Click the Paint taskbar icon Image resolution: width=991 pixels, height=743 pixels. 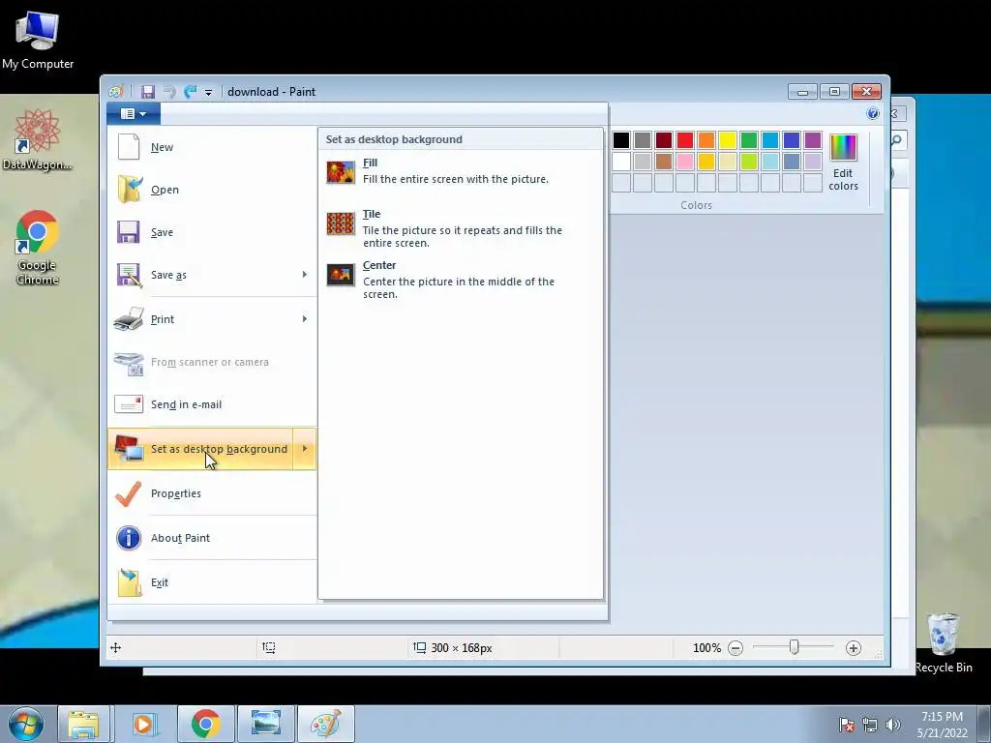click(x=325, y=724)
